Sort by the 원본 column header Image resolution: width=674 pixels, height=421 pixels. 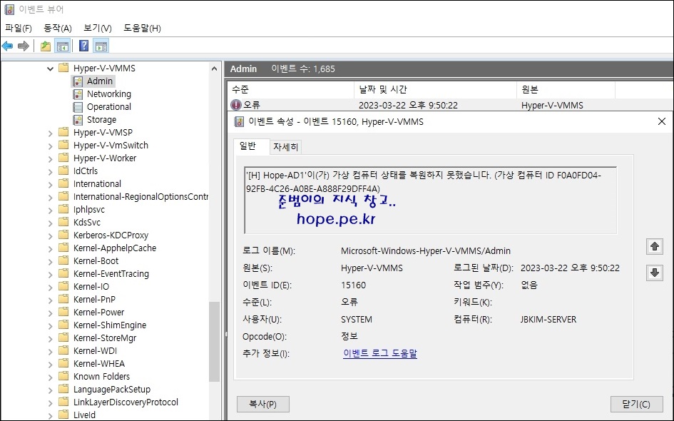point(566,89)
